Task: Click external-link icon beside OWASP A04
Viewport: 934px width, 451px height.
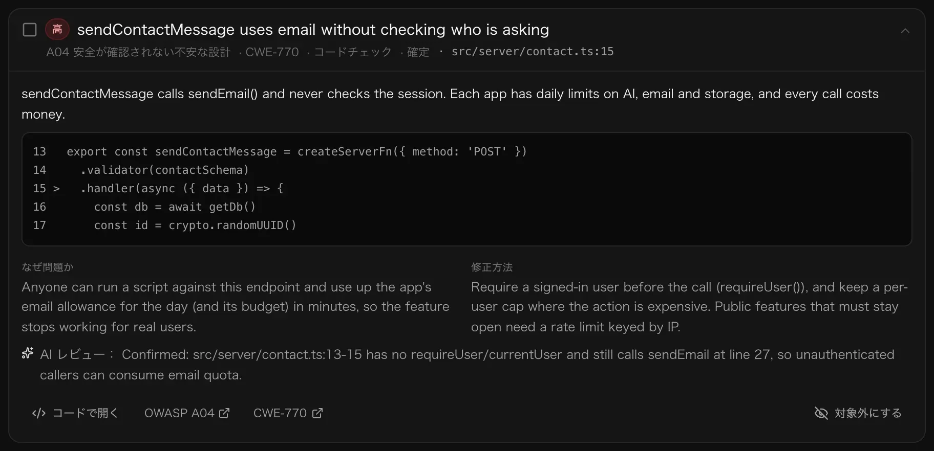Action: [224, 413]
